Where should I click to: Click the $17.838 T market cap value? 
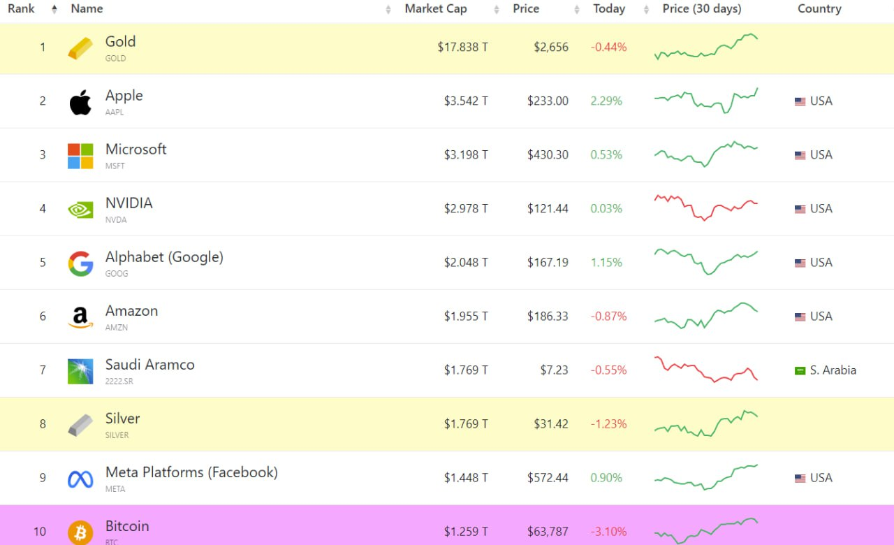click(462, 48)
